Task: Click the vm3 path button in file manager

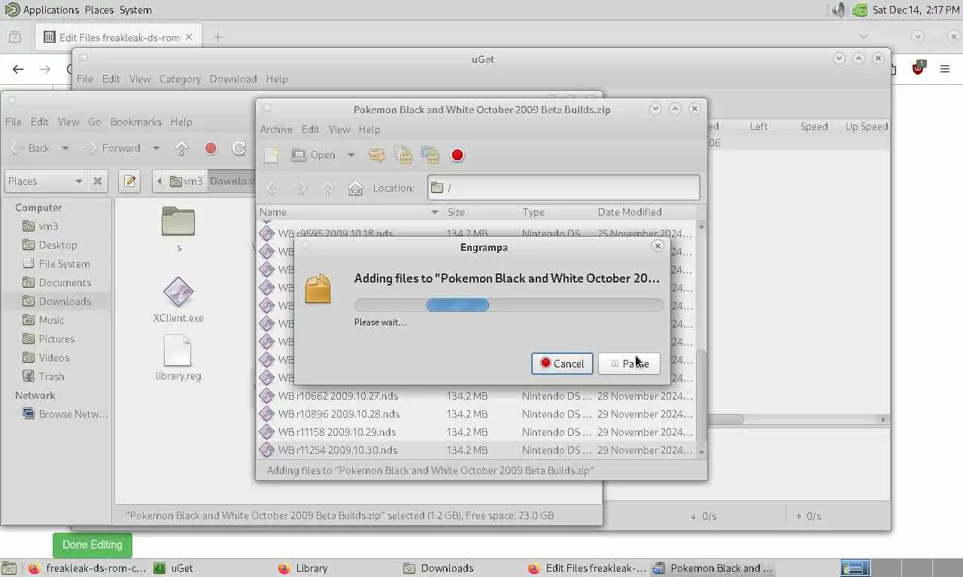Action: point(187,181)
